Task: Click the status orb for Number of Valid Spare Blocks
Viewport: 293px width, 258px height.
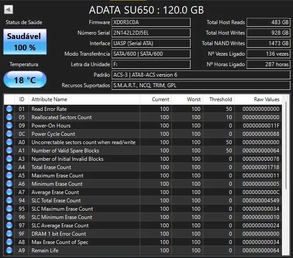Action: pos(9,151)
